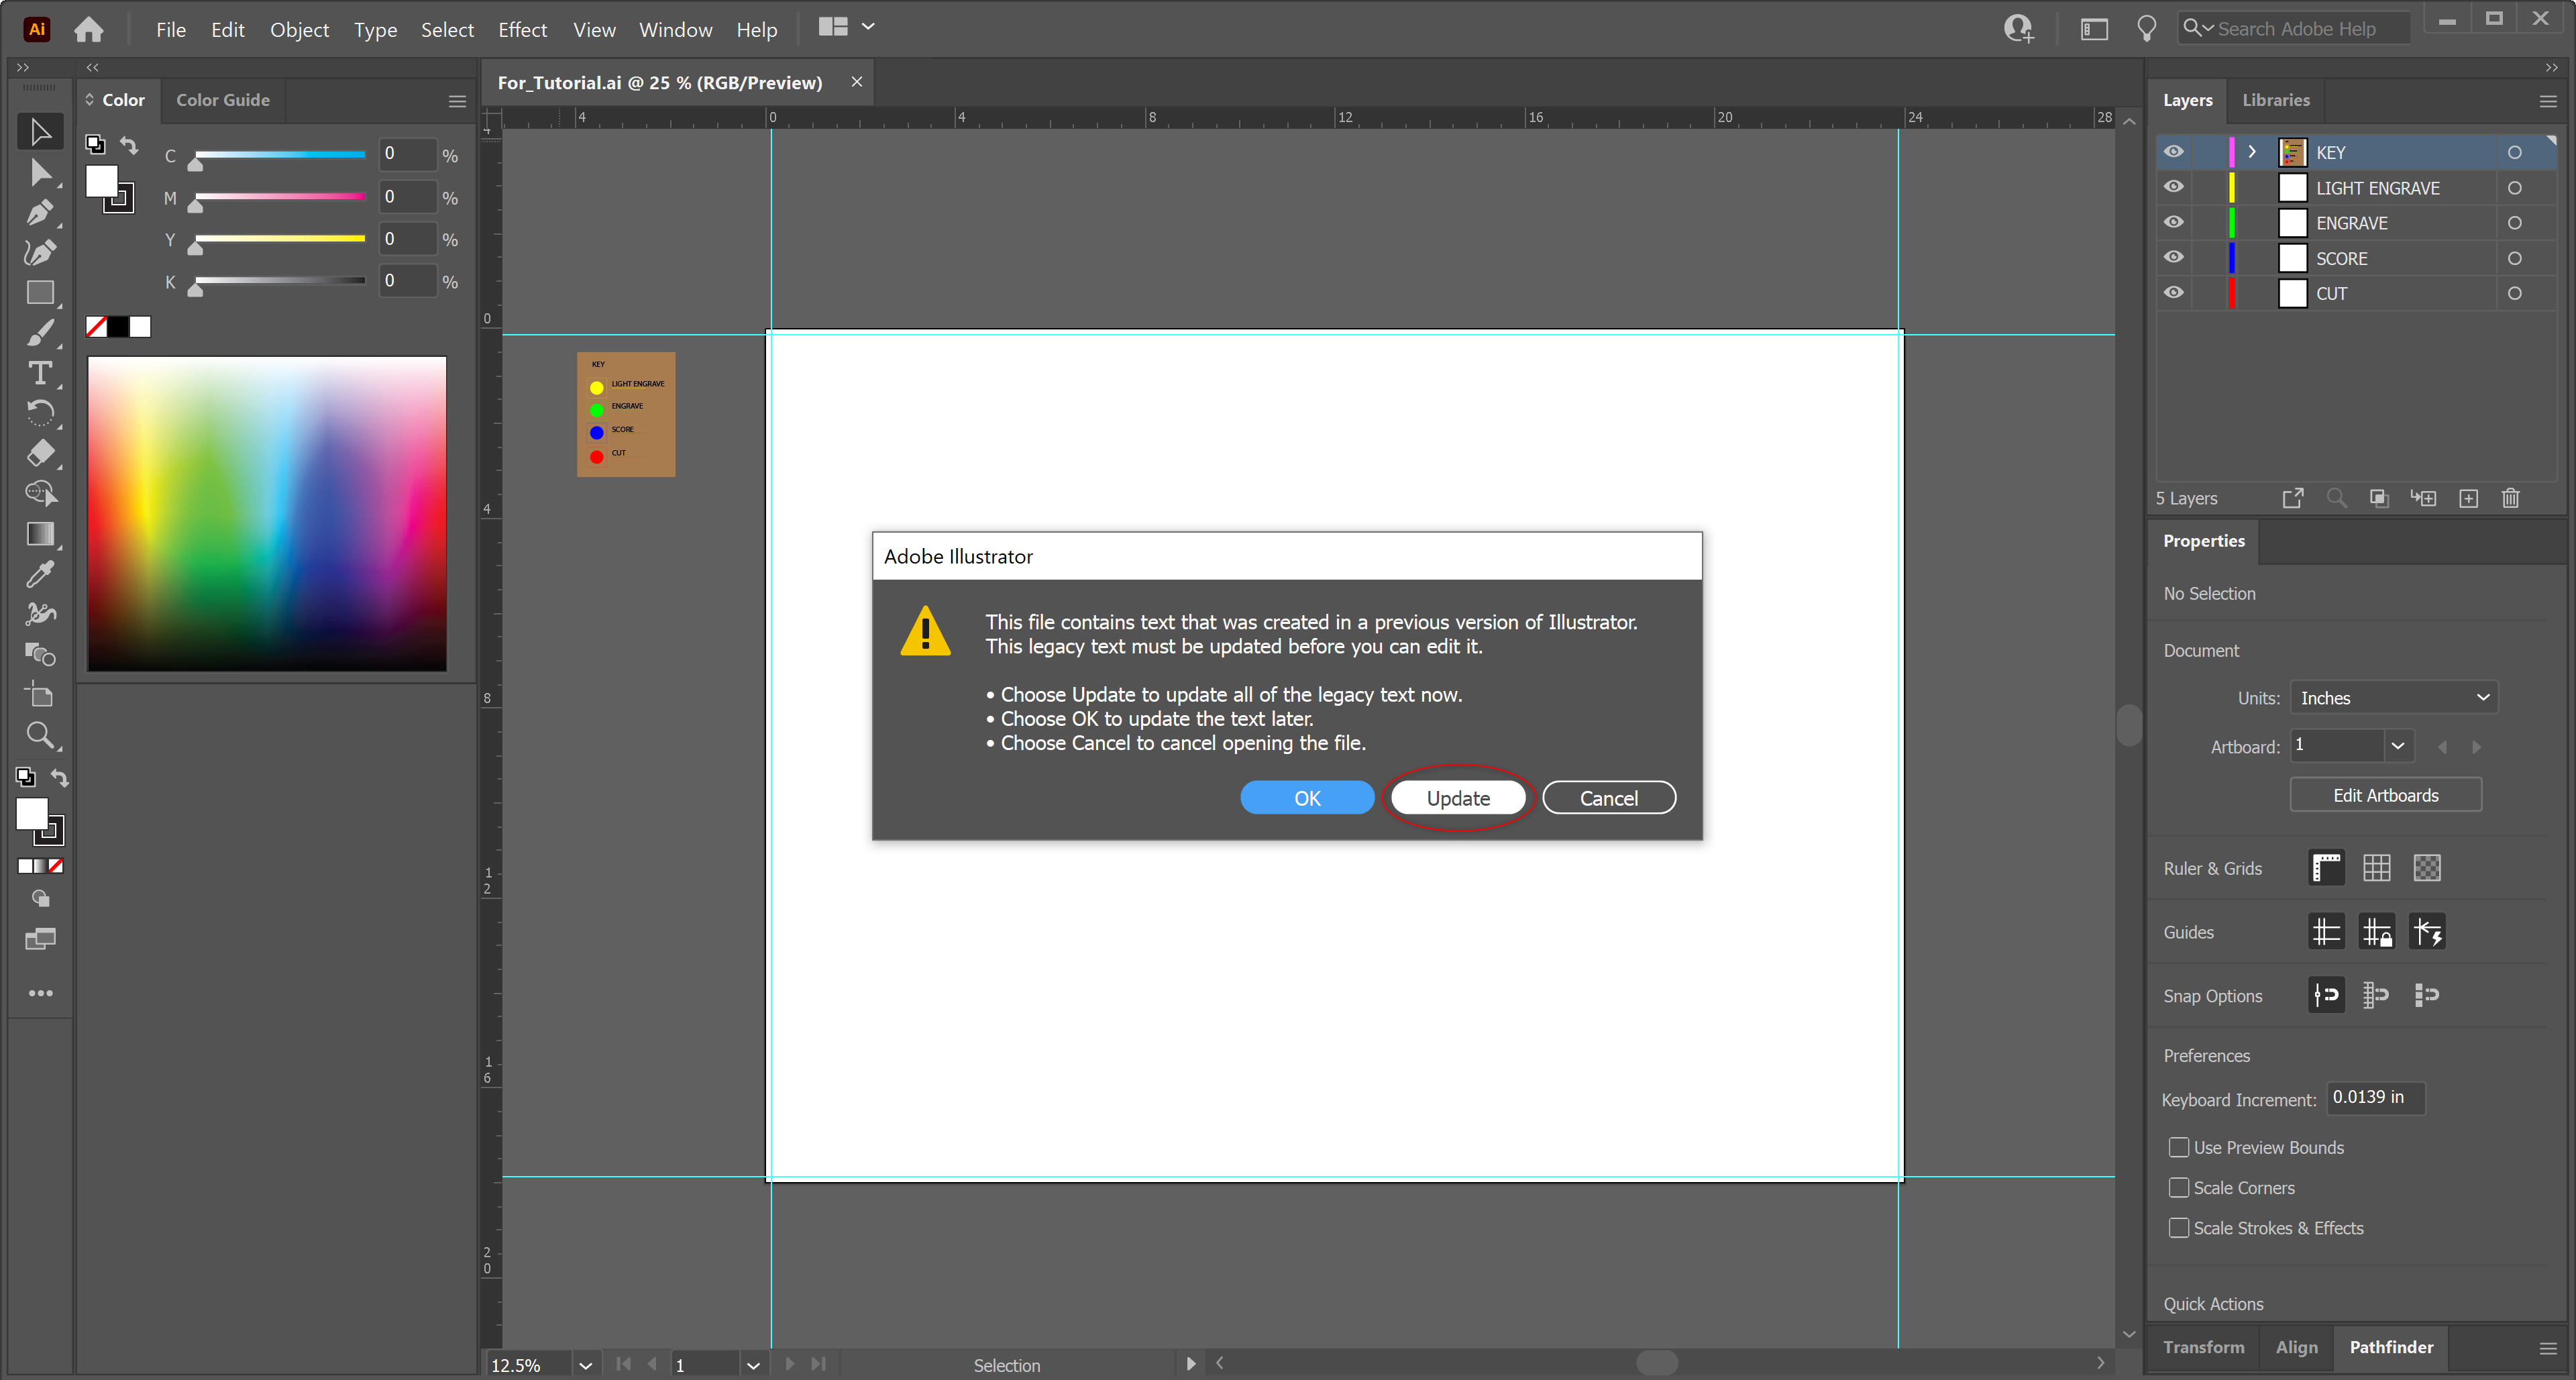Open Layers panel options menu
This screenshot has width=2576, height=1380.
(x=2548, y=101)
